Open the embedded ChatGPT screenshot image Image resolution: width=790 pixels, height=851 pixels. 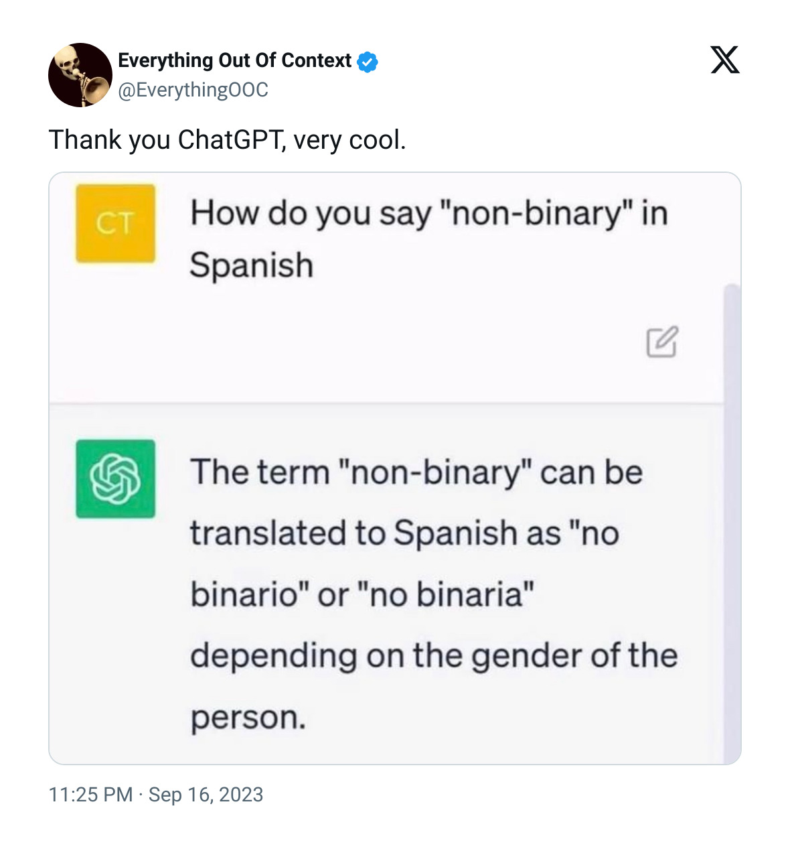395,468
